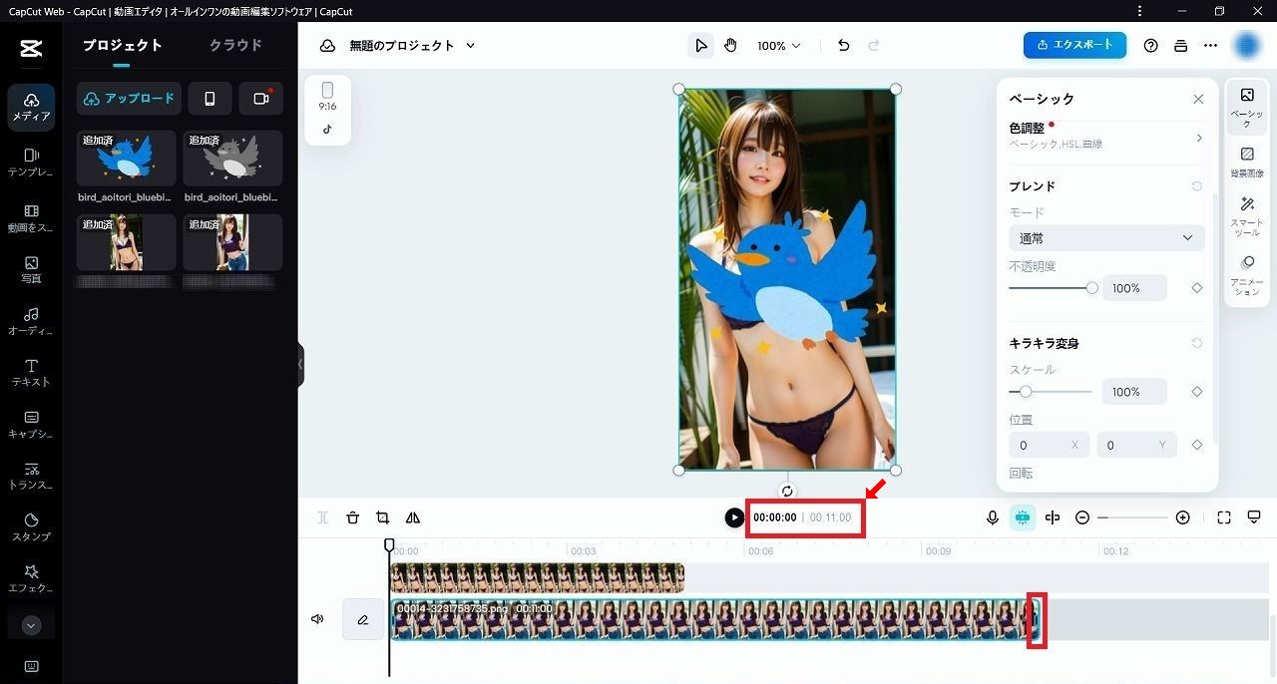Click the 不透明度 opacity slider handle
1277x684 pixels.
1092,288
